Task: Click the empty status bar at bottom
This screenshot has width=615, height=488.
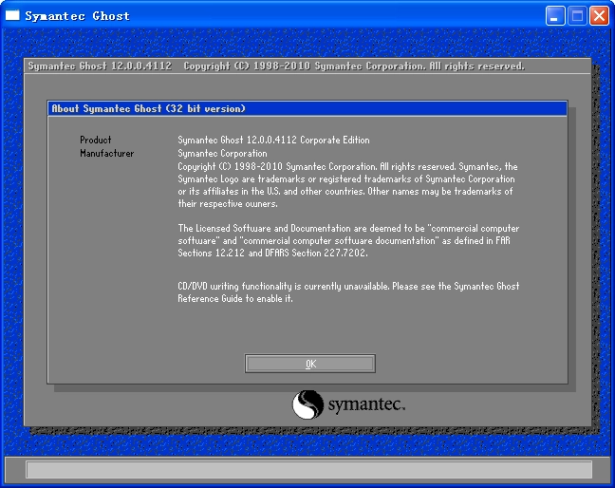Action: click(307, 469)
